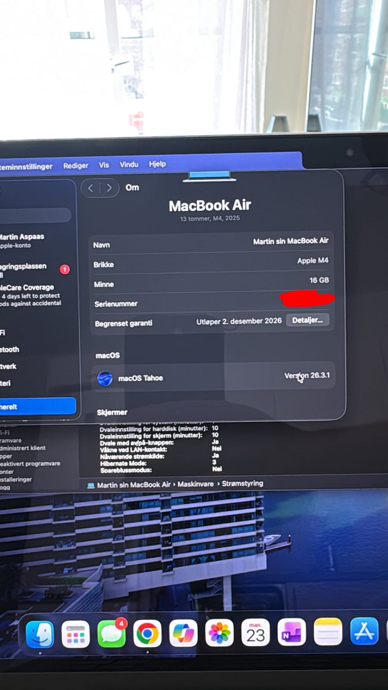Click the search field in Settings sidebar
This screenshot has width=388, height=690.
point(35,215)
